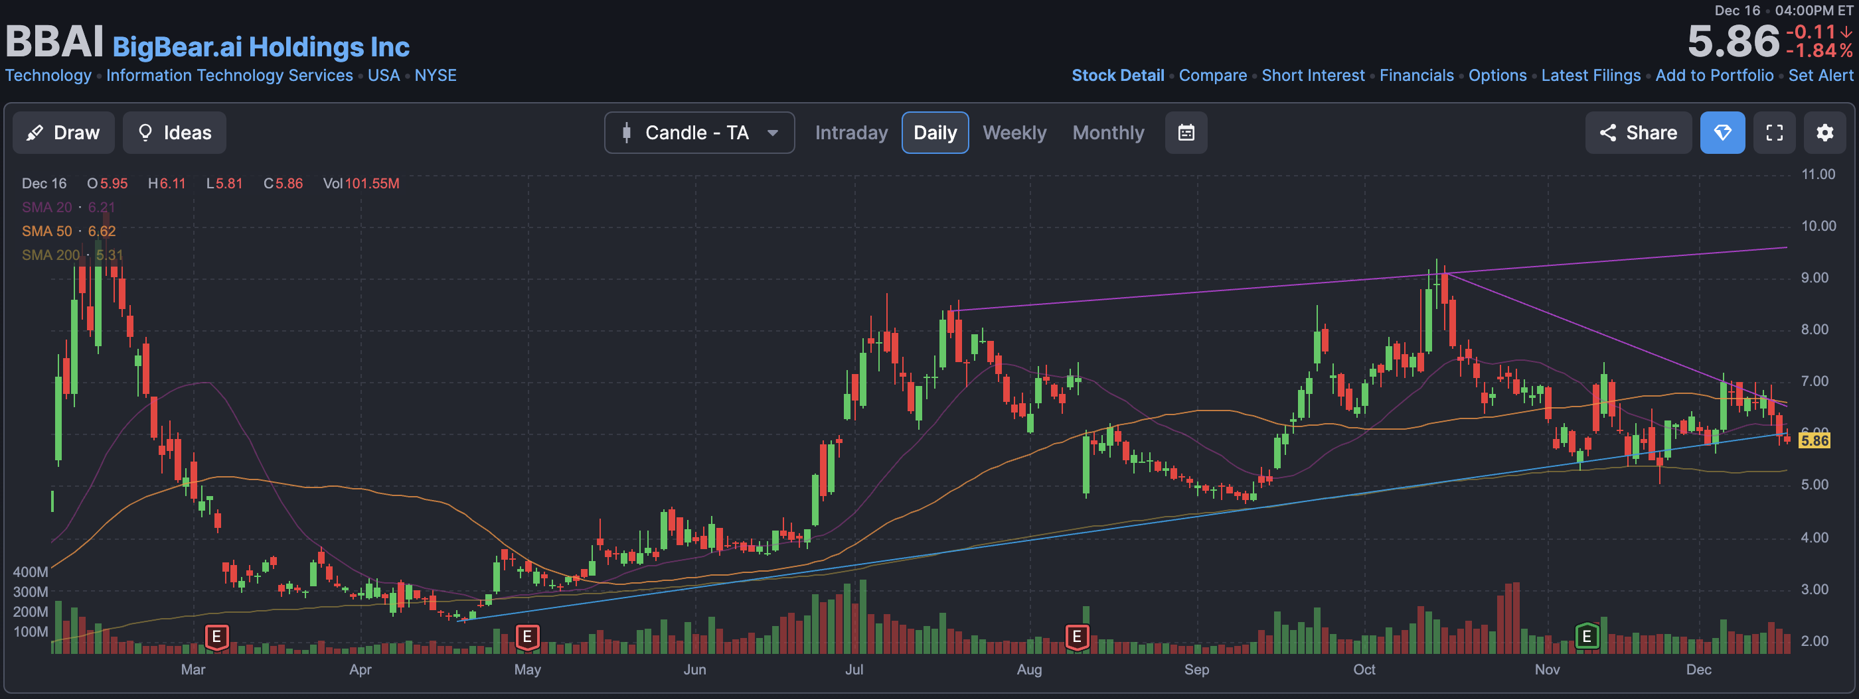Open Information Technology Services industry link
Screen dimensions: 1859x699
pos(230,75)
